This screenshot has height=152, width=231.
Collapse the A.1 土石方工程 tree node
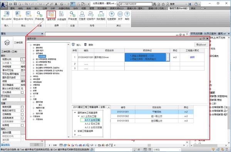tap(79, 116)
